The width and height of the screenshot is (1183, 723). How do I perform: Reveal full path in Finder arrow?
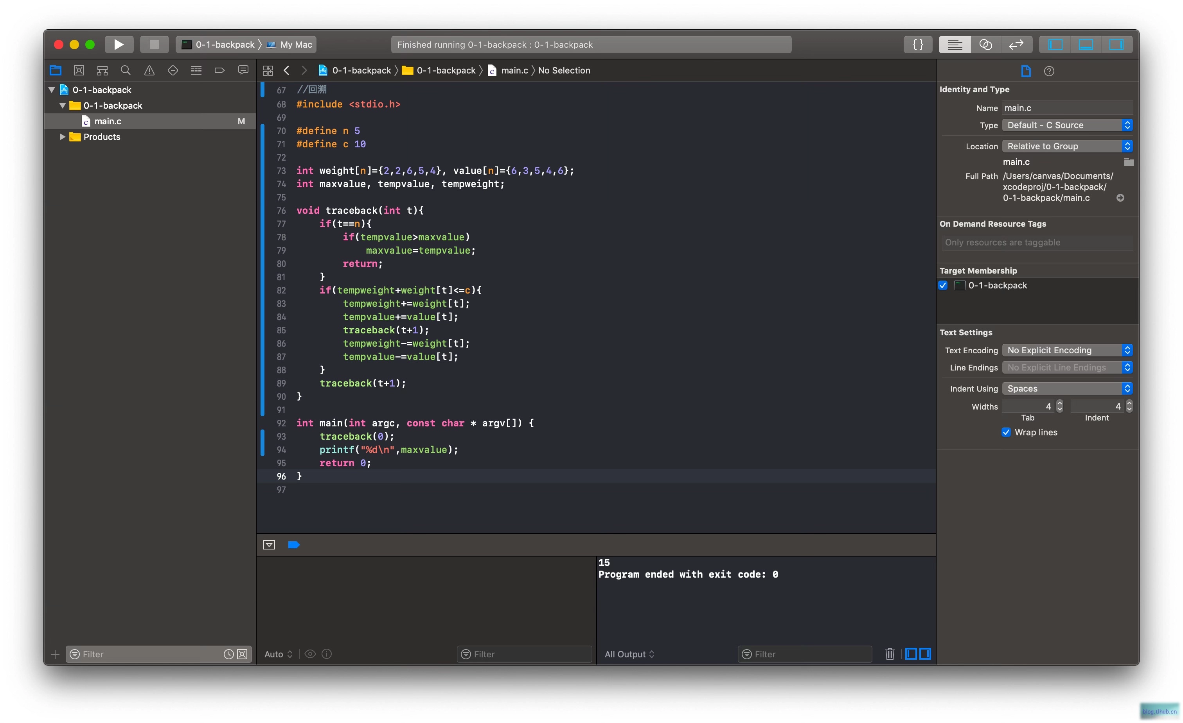(1120, 198)
